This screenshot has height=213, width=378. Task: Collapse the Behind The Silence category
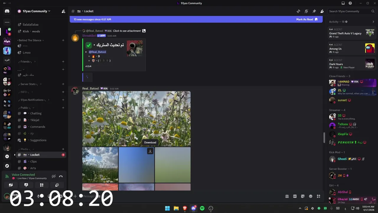coord(30,40)
